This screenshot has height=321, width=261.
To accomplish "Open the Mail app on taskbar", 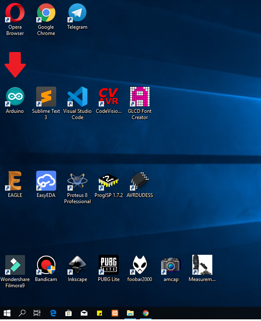I will [84, 313].
